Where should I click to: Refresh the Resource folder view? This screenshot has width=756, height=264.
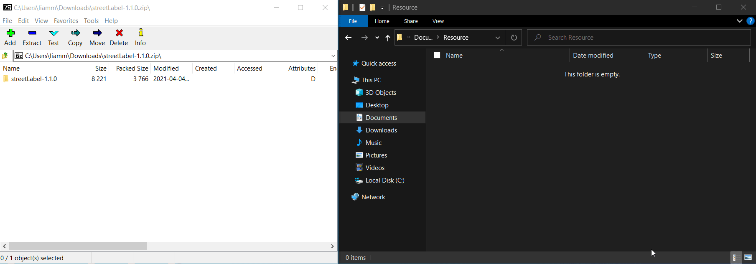pos(514,38)
